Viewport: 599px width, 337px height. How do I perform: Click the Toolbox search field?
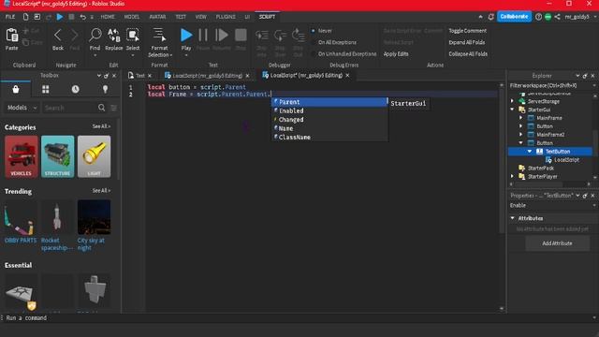pyautogui.click(x=70, y=109)
